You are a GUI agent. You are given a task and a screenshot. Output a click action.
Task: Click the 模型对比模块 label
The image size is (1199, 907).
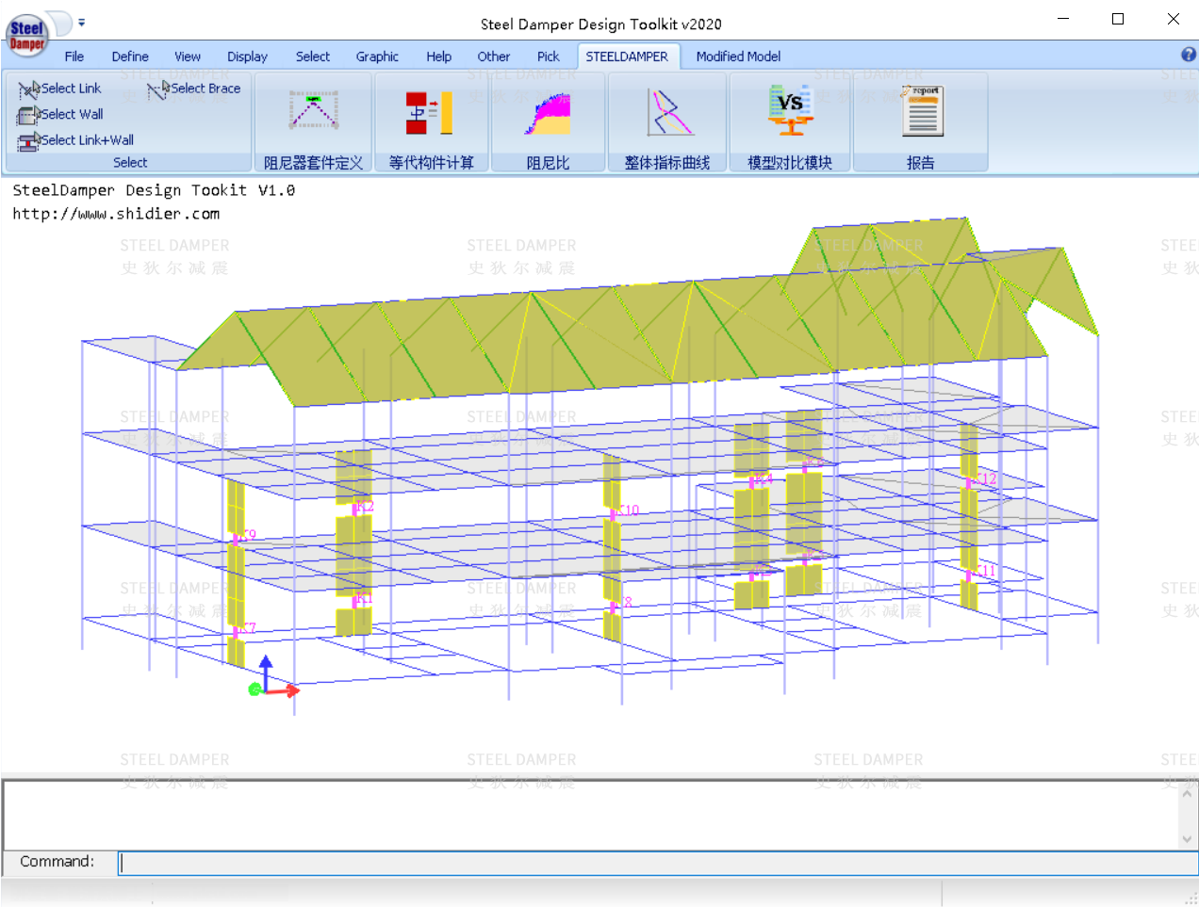(790, 163)
